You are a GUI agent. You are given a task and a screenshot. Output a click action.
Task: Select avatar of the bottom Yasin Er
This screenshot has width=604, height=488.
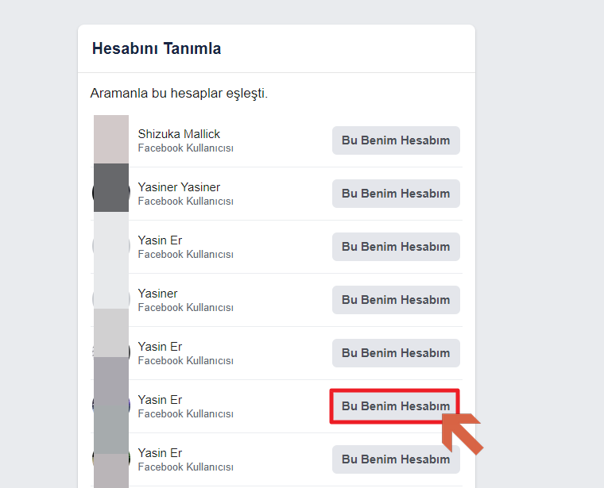[x=111, y=459]
